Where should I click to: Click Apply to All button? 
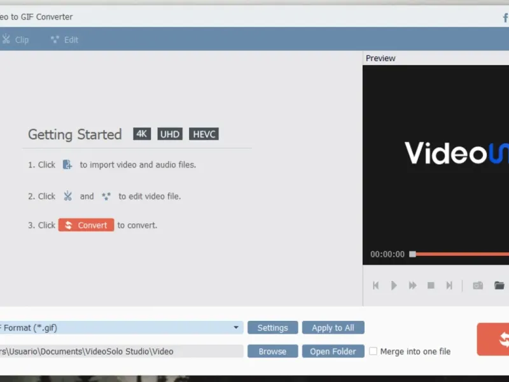coord(333,327)
